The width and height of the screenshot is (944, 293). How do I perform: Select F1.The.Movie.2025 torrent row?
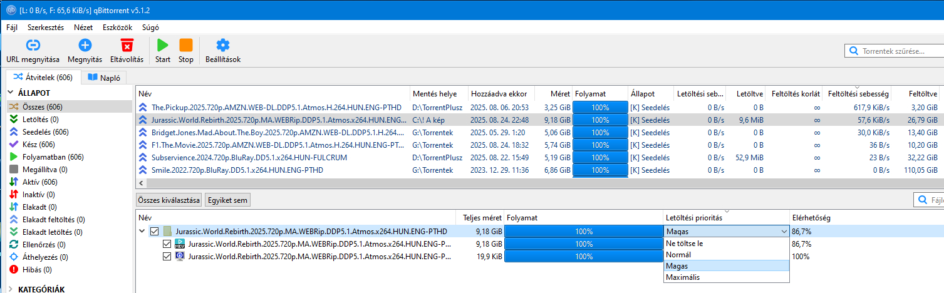pyautogui.click(x=539, y=145)
